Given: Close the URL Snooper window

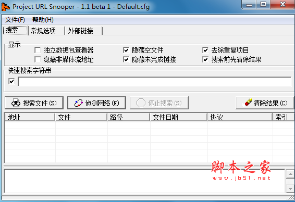Looking at the screenshot, I should 282,5.
